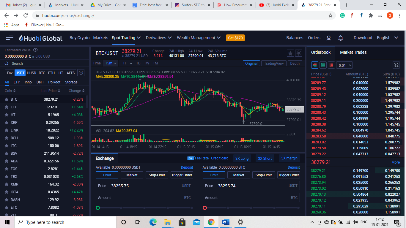Select the Fav market tab
The height and width of the screenshot is (228, 406).
10,73
